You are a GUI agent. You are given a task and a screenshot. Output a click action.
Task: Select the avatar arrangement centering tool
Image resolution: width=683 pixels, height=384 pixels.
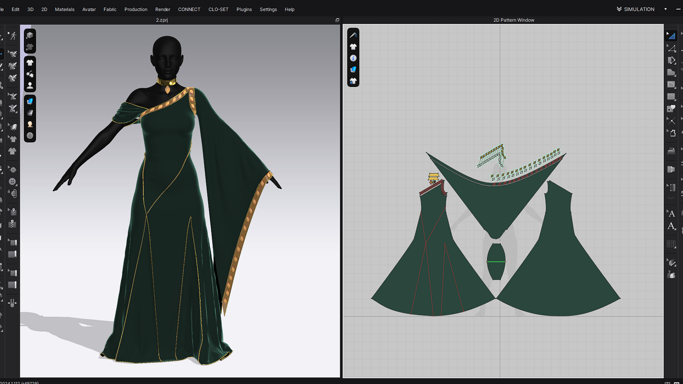(x=12, y=303)
